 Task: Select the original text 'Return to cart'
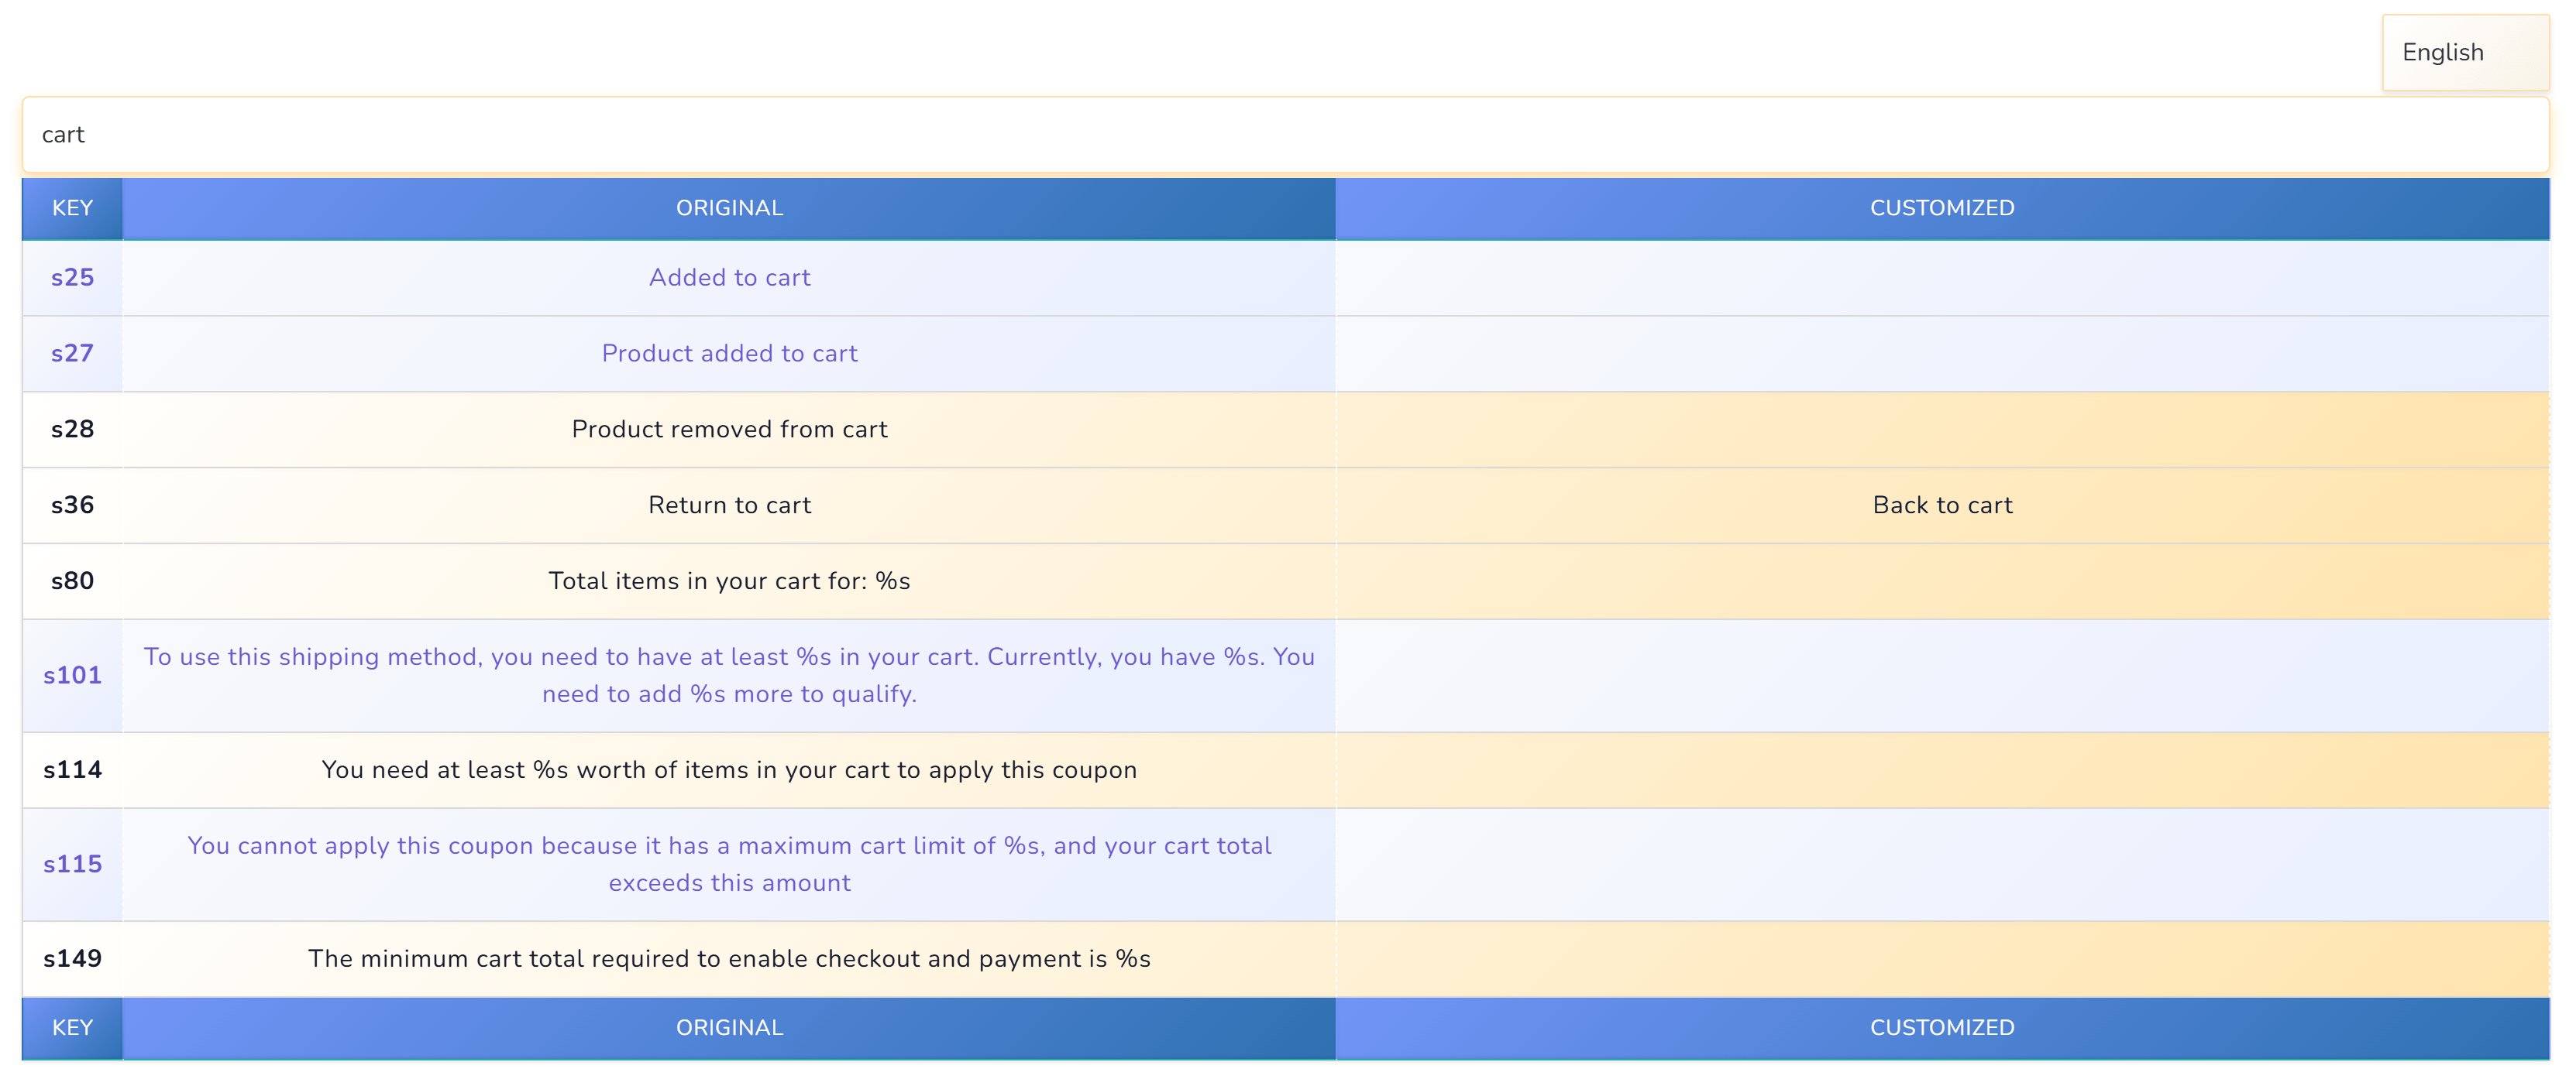pos(729,505)
